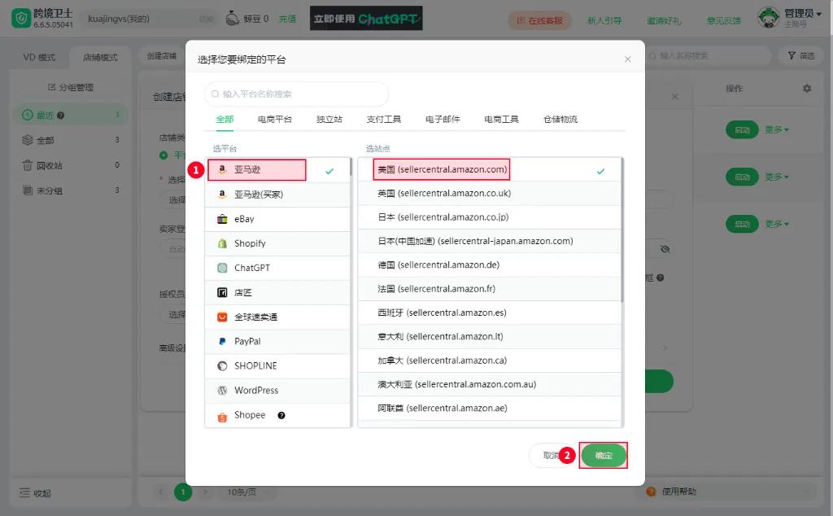Viewport: 833px width, 516px height.
Task: Open the 使用帮助 help icon
Action: [649, 491]
